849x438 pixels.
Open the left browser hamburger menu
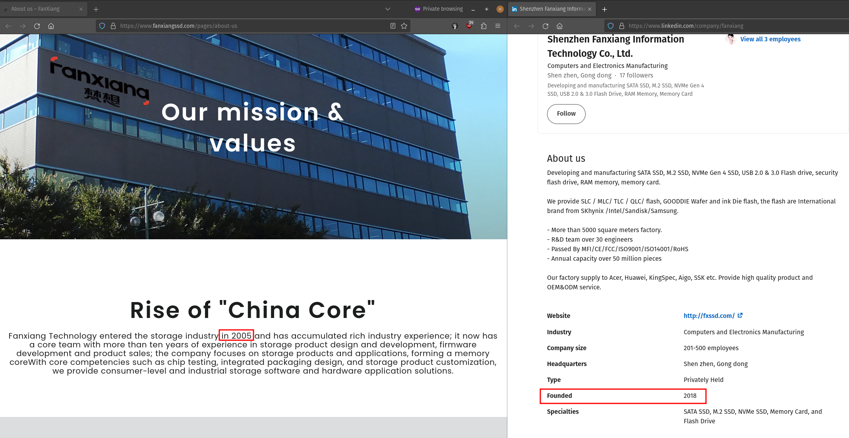[x=498, y=26]
